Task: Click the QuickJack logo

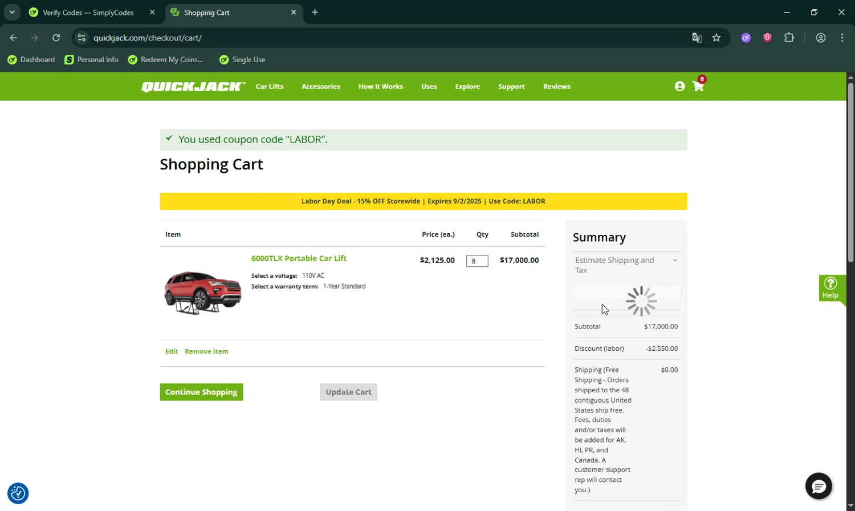Action: [x=193, y=87]
